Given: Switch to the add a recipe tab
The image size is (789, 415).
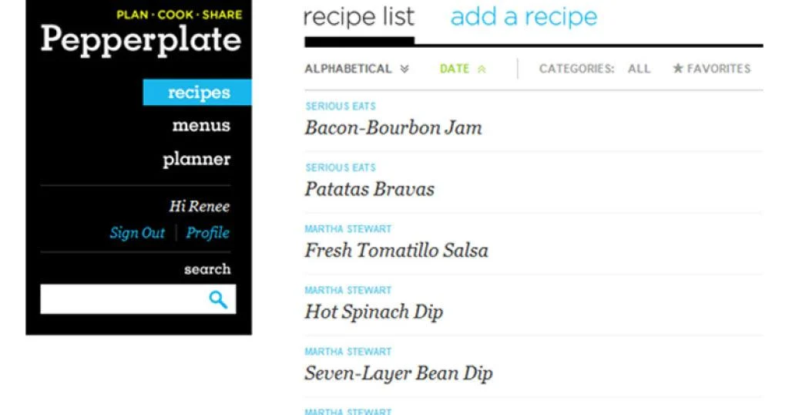Looking at the screenshot, I should 523,17.
